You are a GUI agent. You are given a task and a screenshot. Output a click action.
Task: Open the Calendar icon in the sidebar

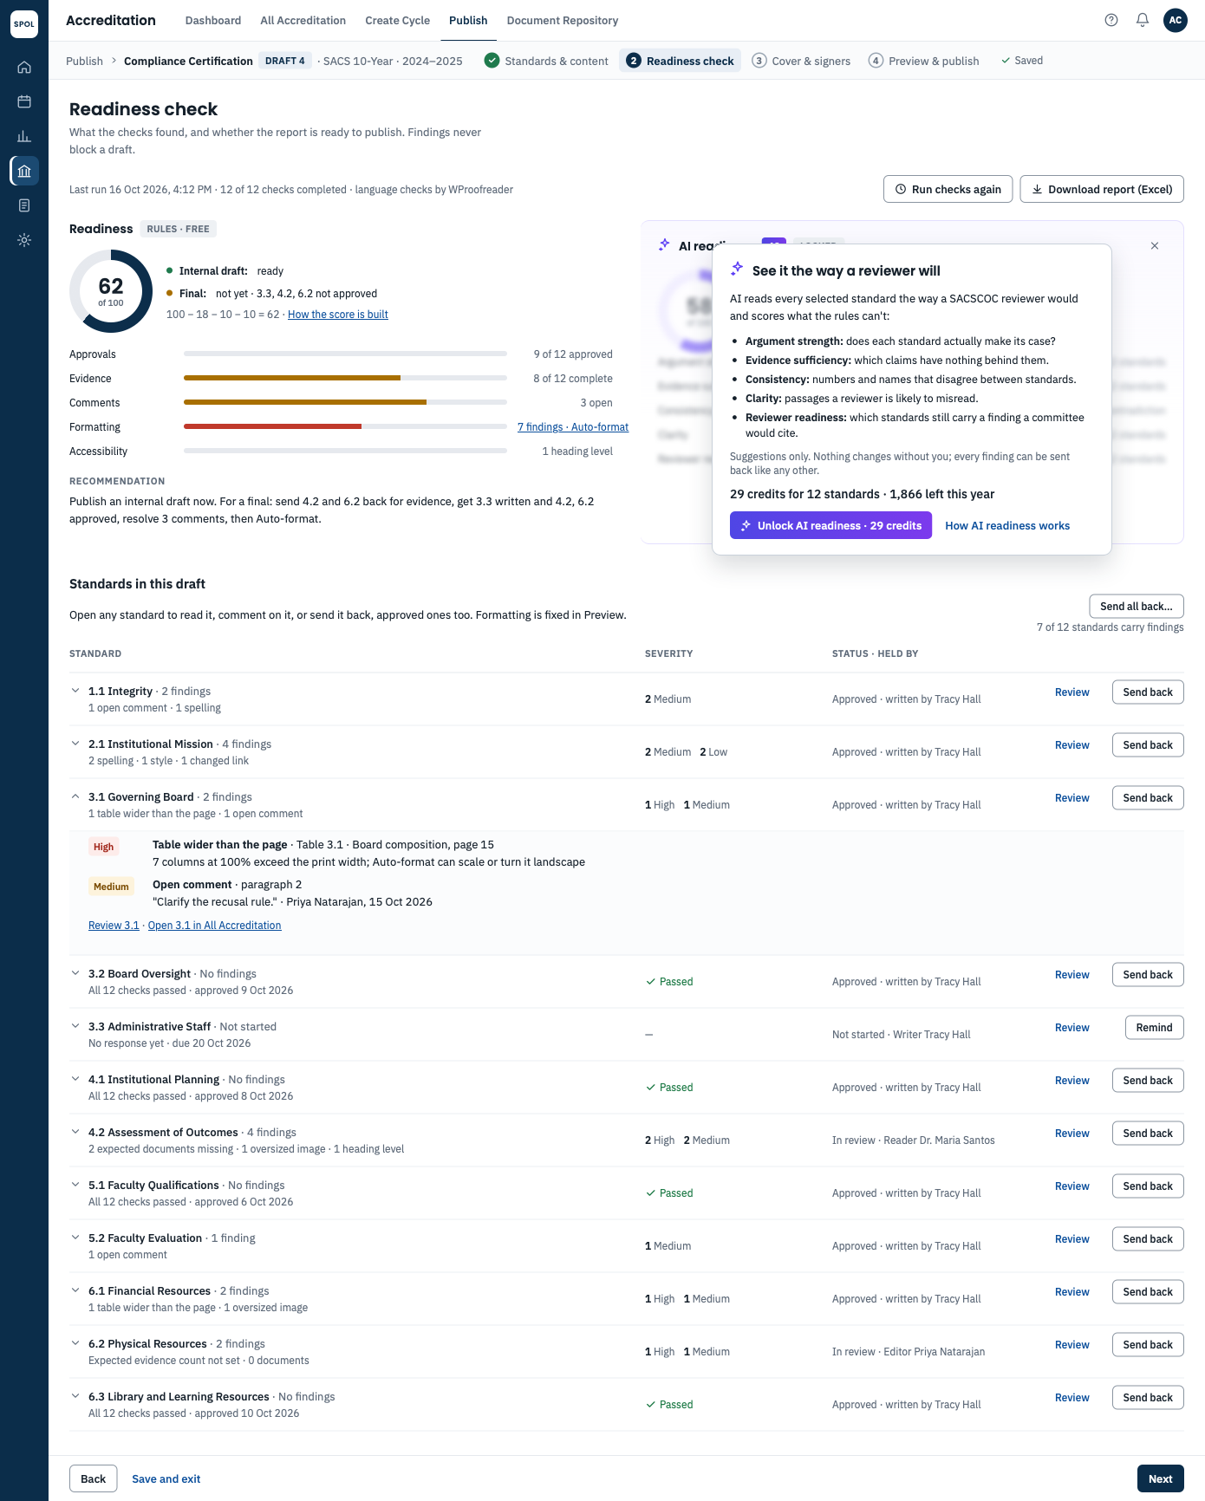(x=24, y=101)
